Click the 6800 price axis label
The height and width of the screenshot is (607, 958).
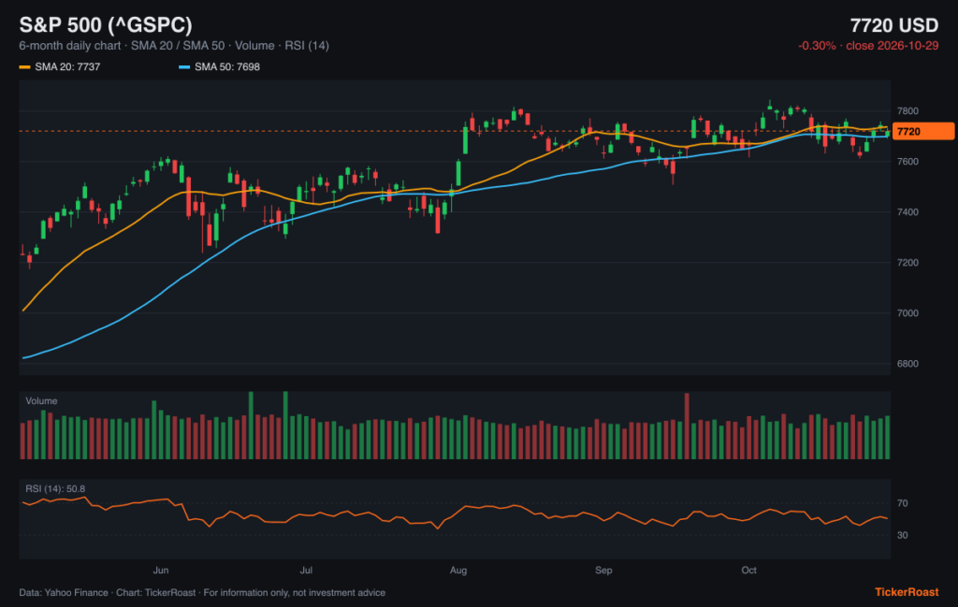(907, 364)
